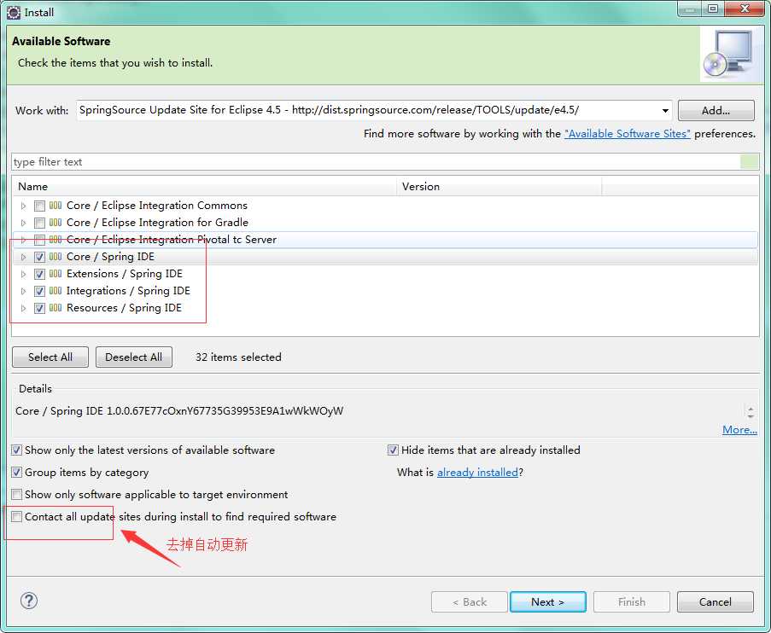Viewport: 771px width, 633px height.
Task: Click the category icon for Core / Eclipse Integration for Gradle
Action: (55, 223)
